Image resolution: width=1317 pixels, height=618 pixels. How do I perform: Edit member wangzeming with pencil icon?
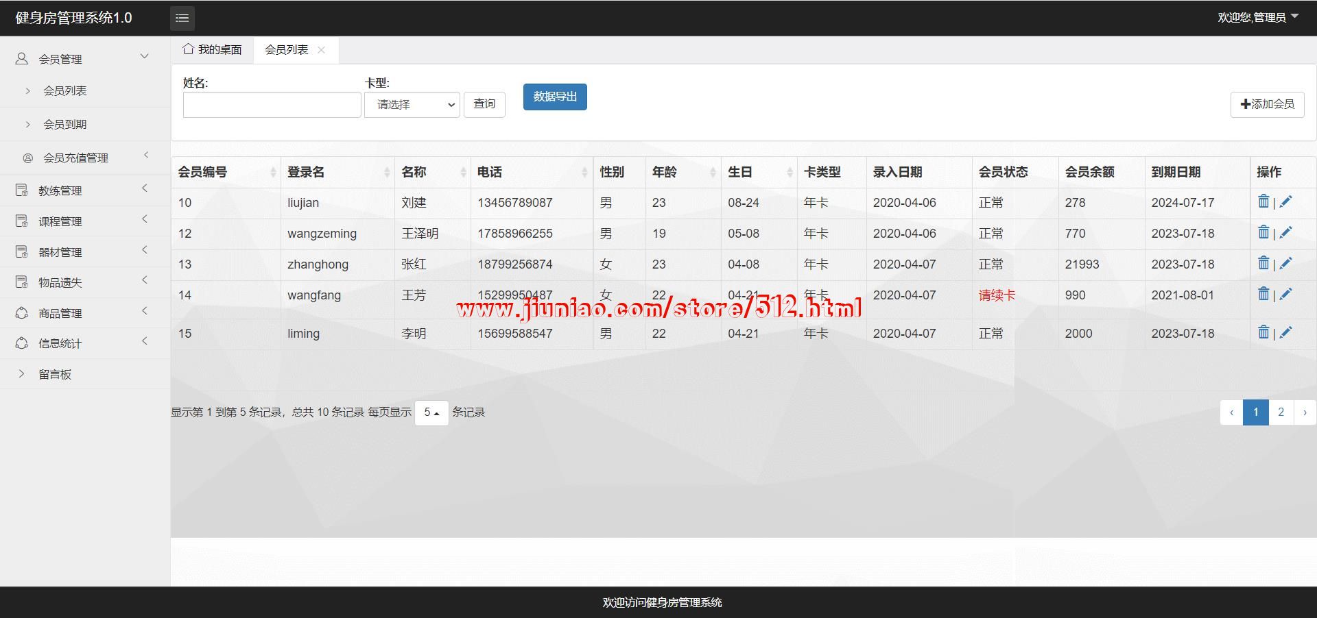tap(1285, 232)
